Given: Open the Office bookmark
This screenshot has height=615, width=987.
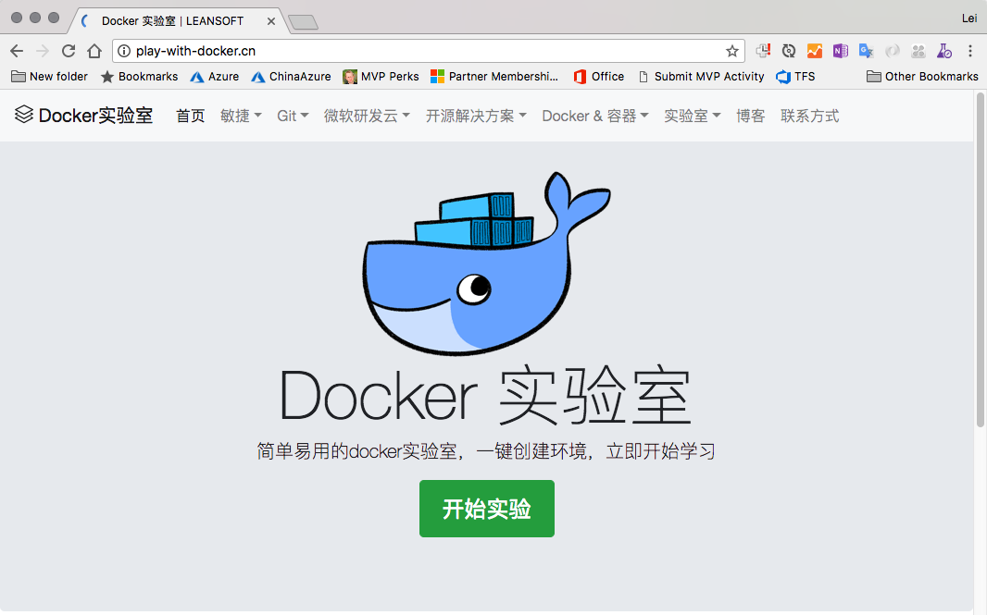Looking at the screenshot, I should [x=599, y=76].
